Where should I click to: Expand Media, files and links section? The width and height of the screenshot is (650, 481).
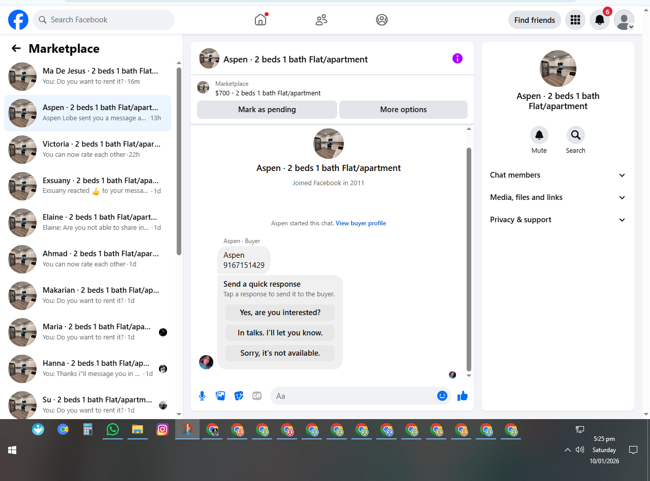(x=558, y=197)
